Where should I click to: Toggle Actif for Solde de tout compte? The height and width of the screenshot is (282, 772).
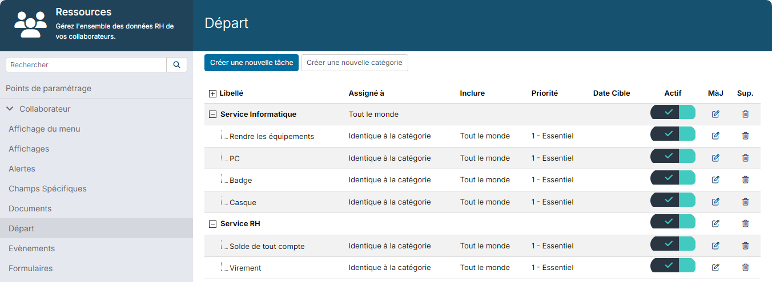[x=673, y=244]
